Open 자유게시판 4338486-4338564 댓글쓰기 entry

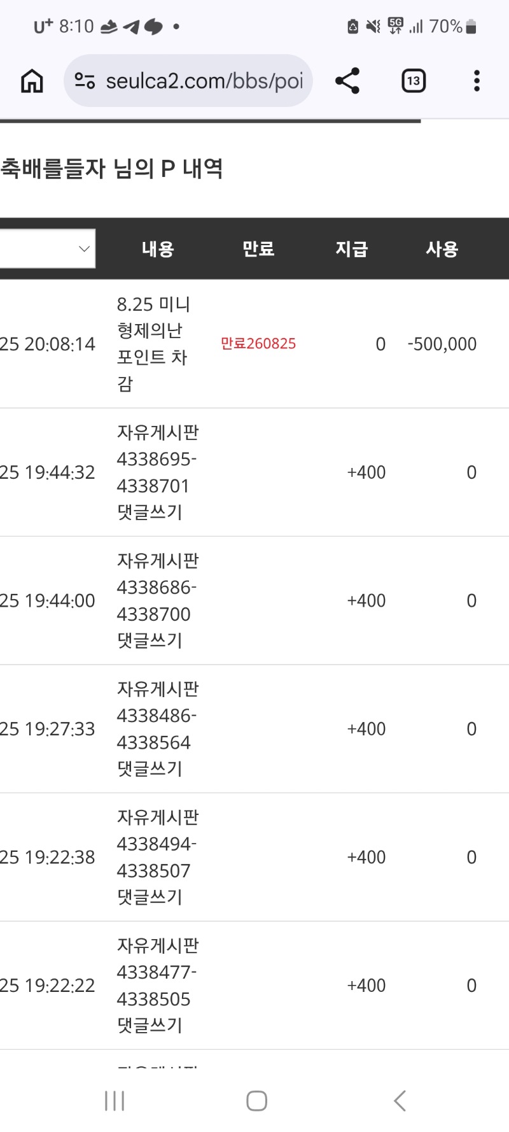point(158,729)
